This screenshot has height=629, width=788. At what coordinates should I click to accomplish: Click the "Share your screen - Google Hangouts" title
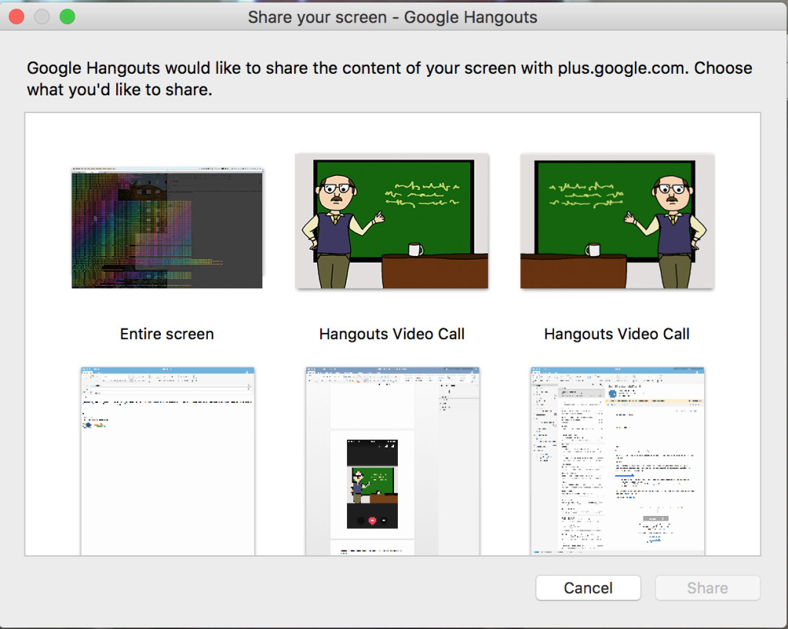392,17
